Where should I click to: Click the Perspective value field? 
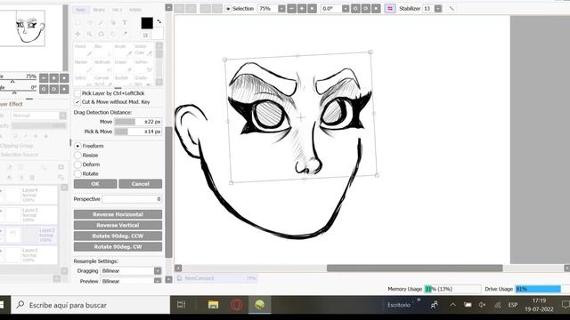(132, 199)
